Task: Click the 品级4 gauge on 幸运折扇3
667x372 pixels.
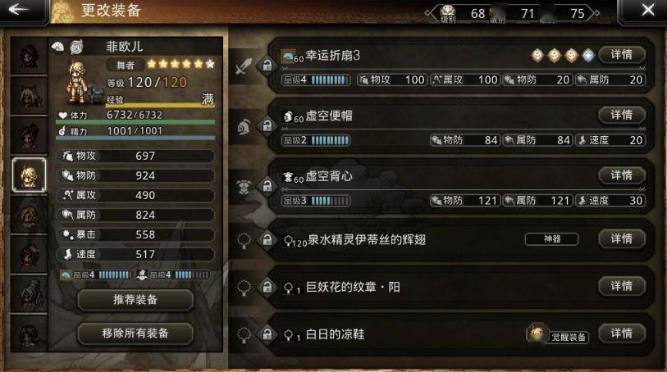Action: coord(316,79)
